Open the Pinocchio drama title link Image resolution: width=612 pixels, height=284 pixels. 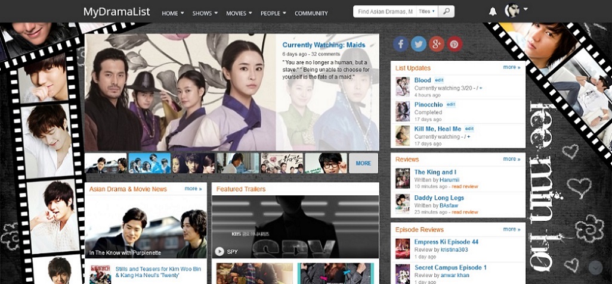pyautogui.click(x=428, y=104)
